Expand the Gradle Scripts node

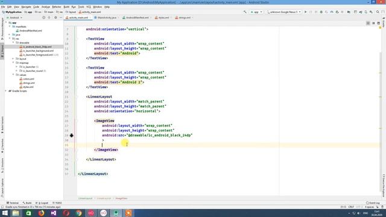click(6, 91)
